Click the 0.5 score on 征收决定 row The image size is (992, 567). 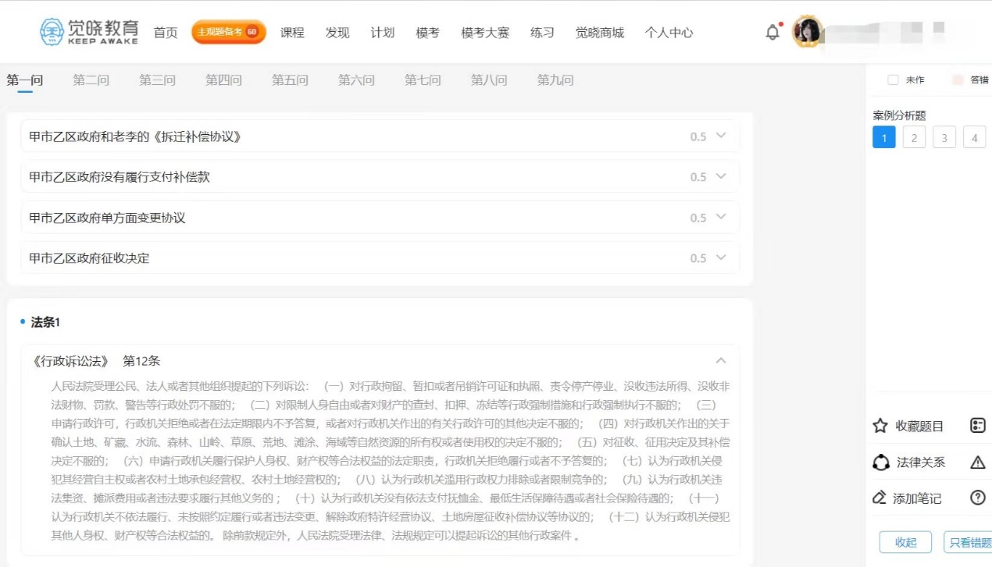click(x=698, y=258)
